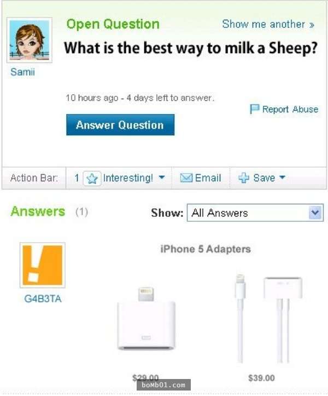Expand the Interesting! dropdown arrow
Image resolution: width=328 pixels, height=396 pixels.
coord(162,177)
